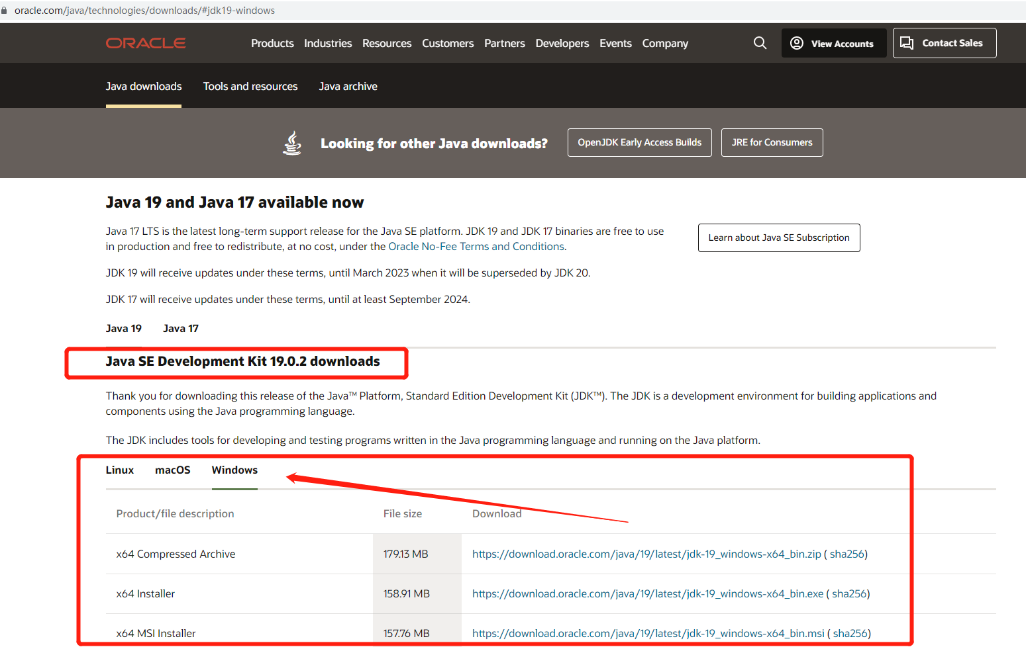Viewport: 1026px width, 647px height.
Task: Select the Windows platform tab
Action: coord(234,470)
